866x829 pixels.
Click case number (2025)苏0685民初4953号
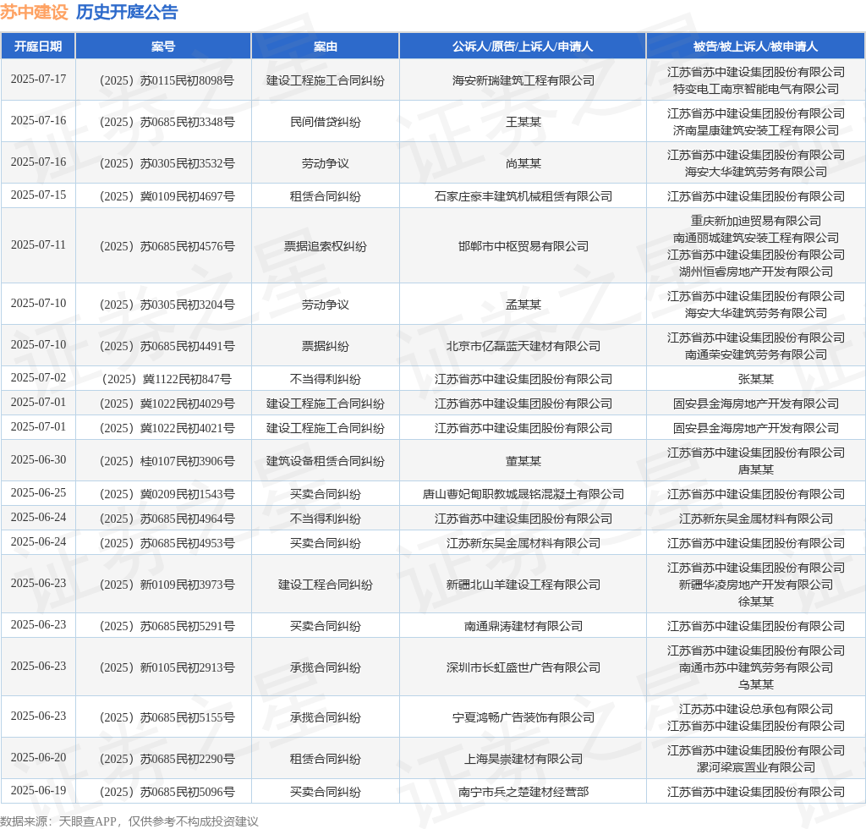point(167,543)
